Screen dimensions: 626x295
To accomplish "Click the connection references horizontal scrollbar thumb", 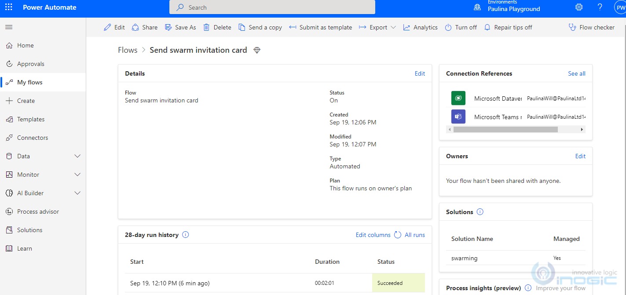I will (x=505, y=130).
